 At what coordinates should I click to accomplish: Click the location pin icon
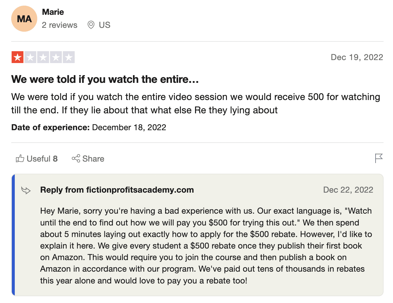point(91,25)
